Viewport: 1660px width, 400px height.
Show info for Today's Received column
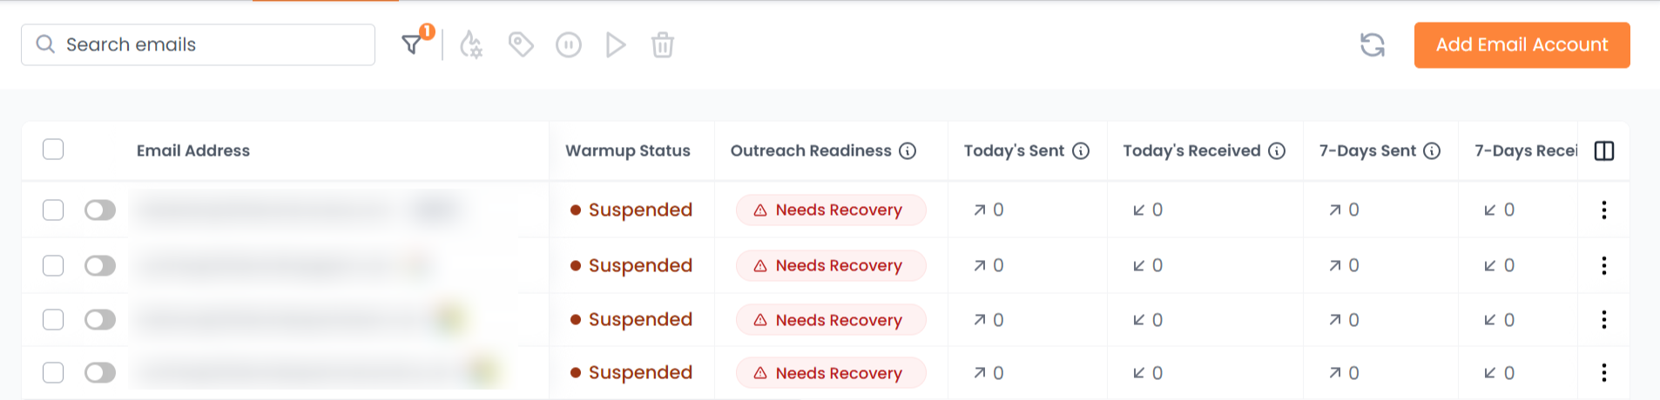pos(1277,151)
